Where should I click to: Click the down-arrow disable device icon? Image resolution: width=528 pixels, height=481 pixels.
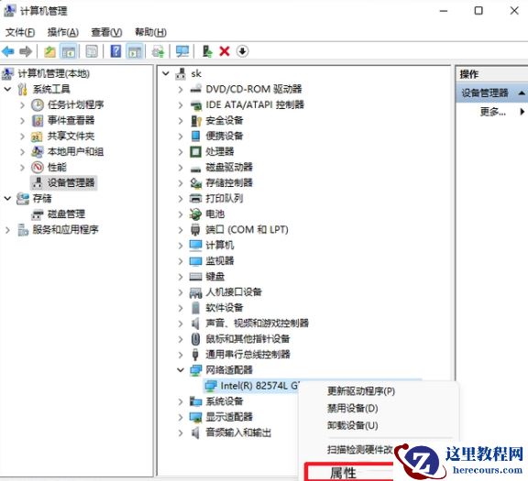point(242,51)
